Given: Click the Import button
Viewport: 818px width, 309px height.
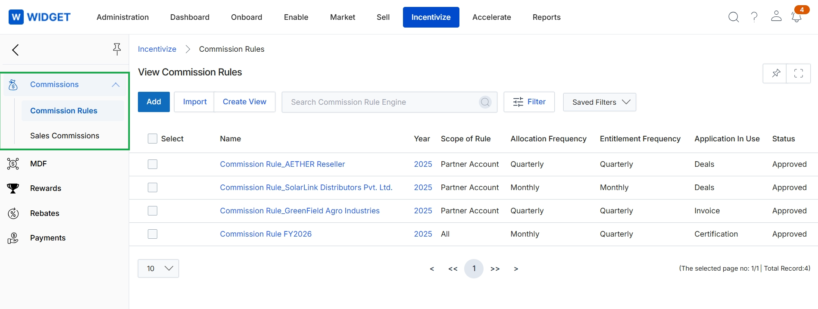Looking at the screenshot, I should 194,102.
